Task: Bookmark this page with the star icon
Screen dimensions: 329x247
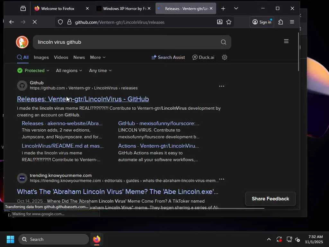Action: 229,22
